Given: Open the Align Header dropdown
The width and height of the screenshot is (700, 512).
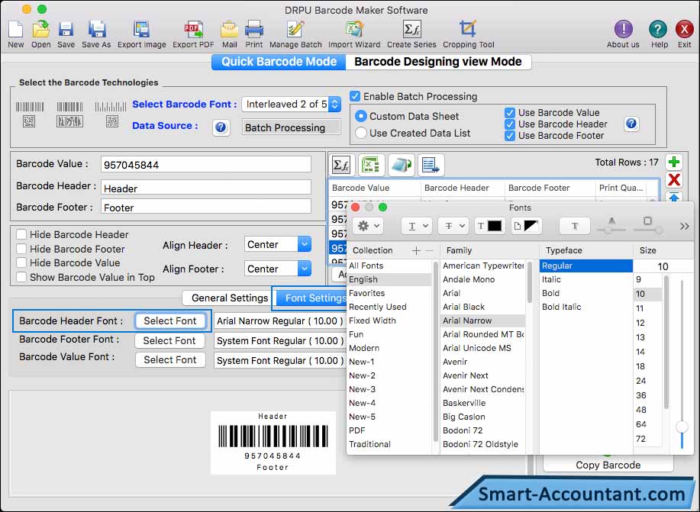Looking at the screenshot, I should click(x=278, y=245).
